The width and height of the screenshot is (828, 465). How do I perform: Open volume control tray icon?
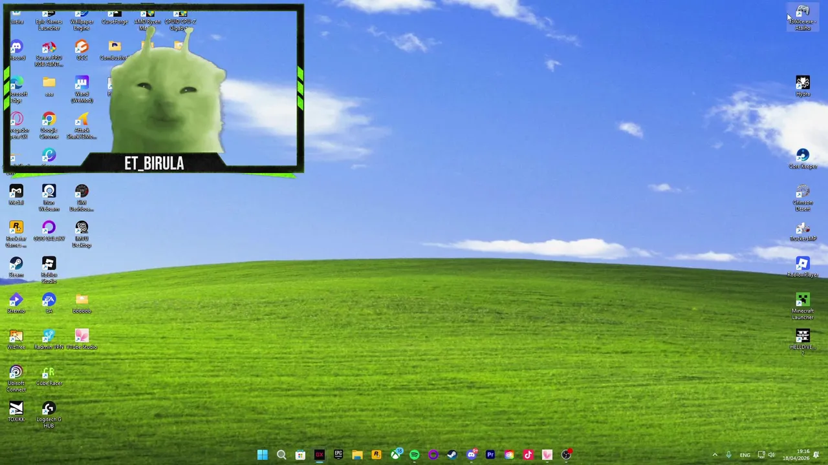click(771, 455)
